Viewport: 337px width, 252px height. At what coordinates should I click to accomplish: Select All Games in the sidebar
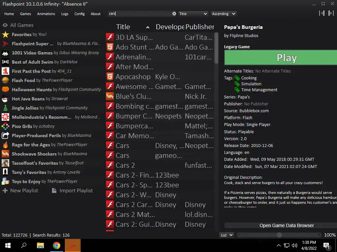coord(18,25)
